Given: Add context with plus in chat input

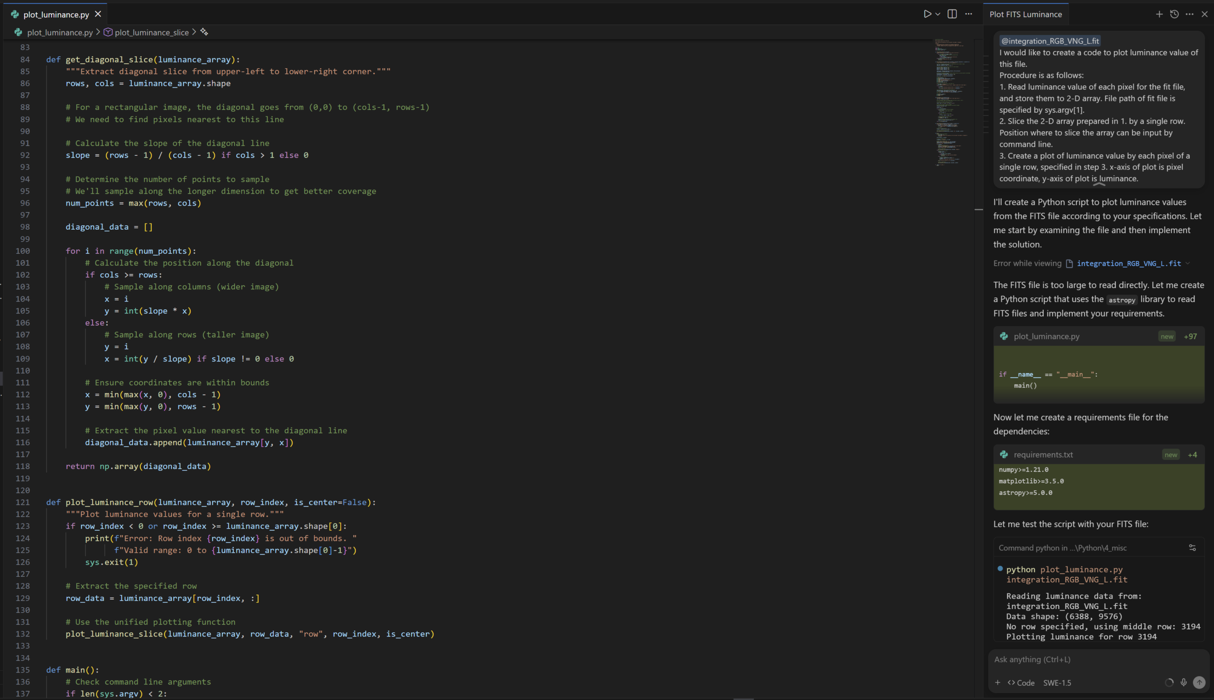Looking at the screenshot, I should click(x=997, y=682).
